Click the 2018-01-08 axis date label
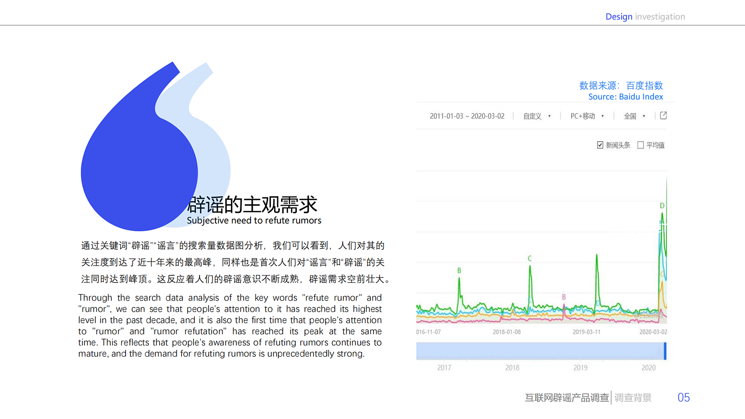This screenshot has height=419, width=745. (x=507, y=332)
